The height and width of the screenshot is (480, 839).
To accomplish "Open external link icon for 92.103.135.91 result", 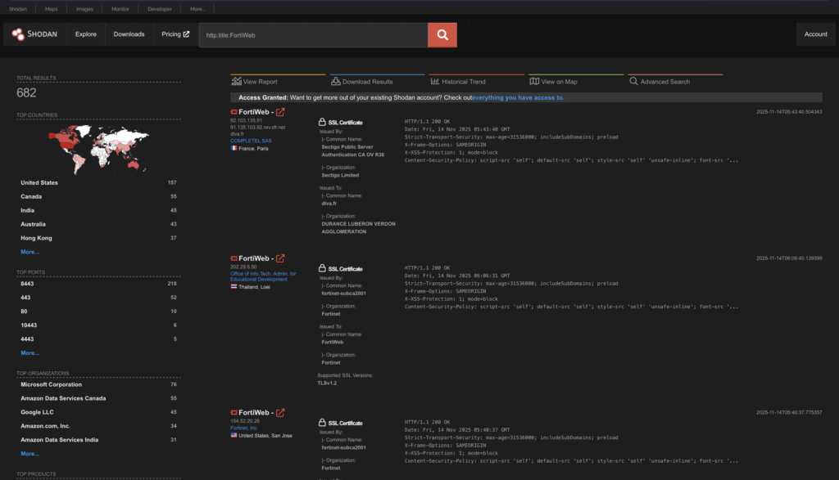I will coord(281,112).
